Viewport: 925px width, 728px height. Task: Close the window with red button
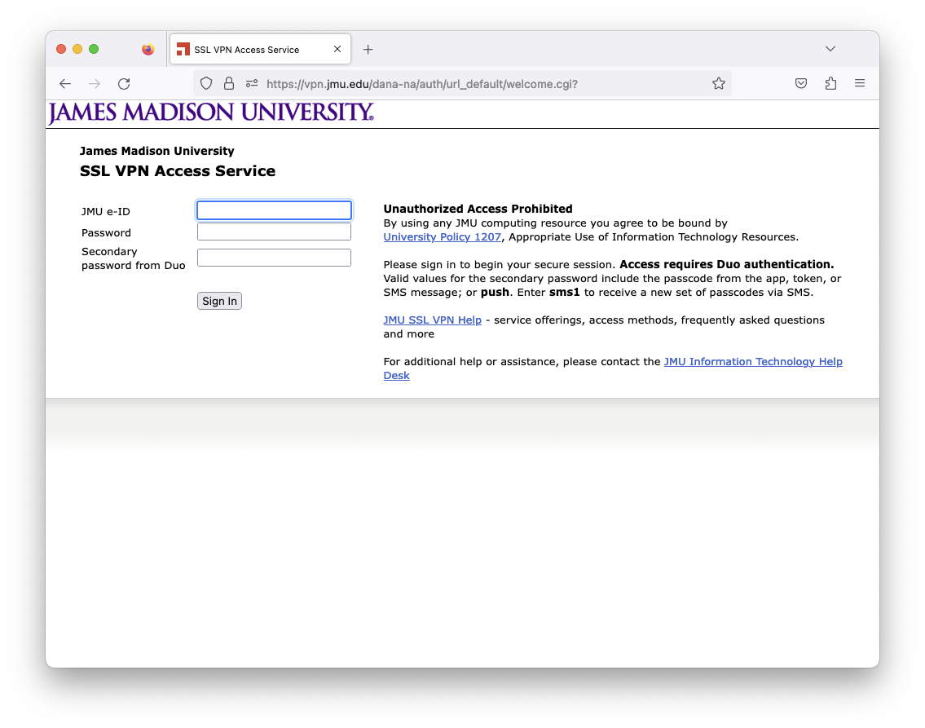61,49
